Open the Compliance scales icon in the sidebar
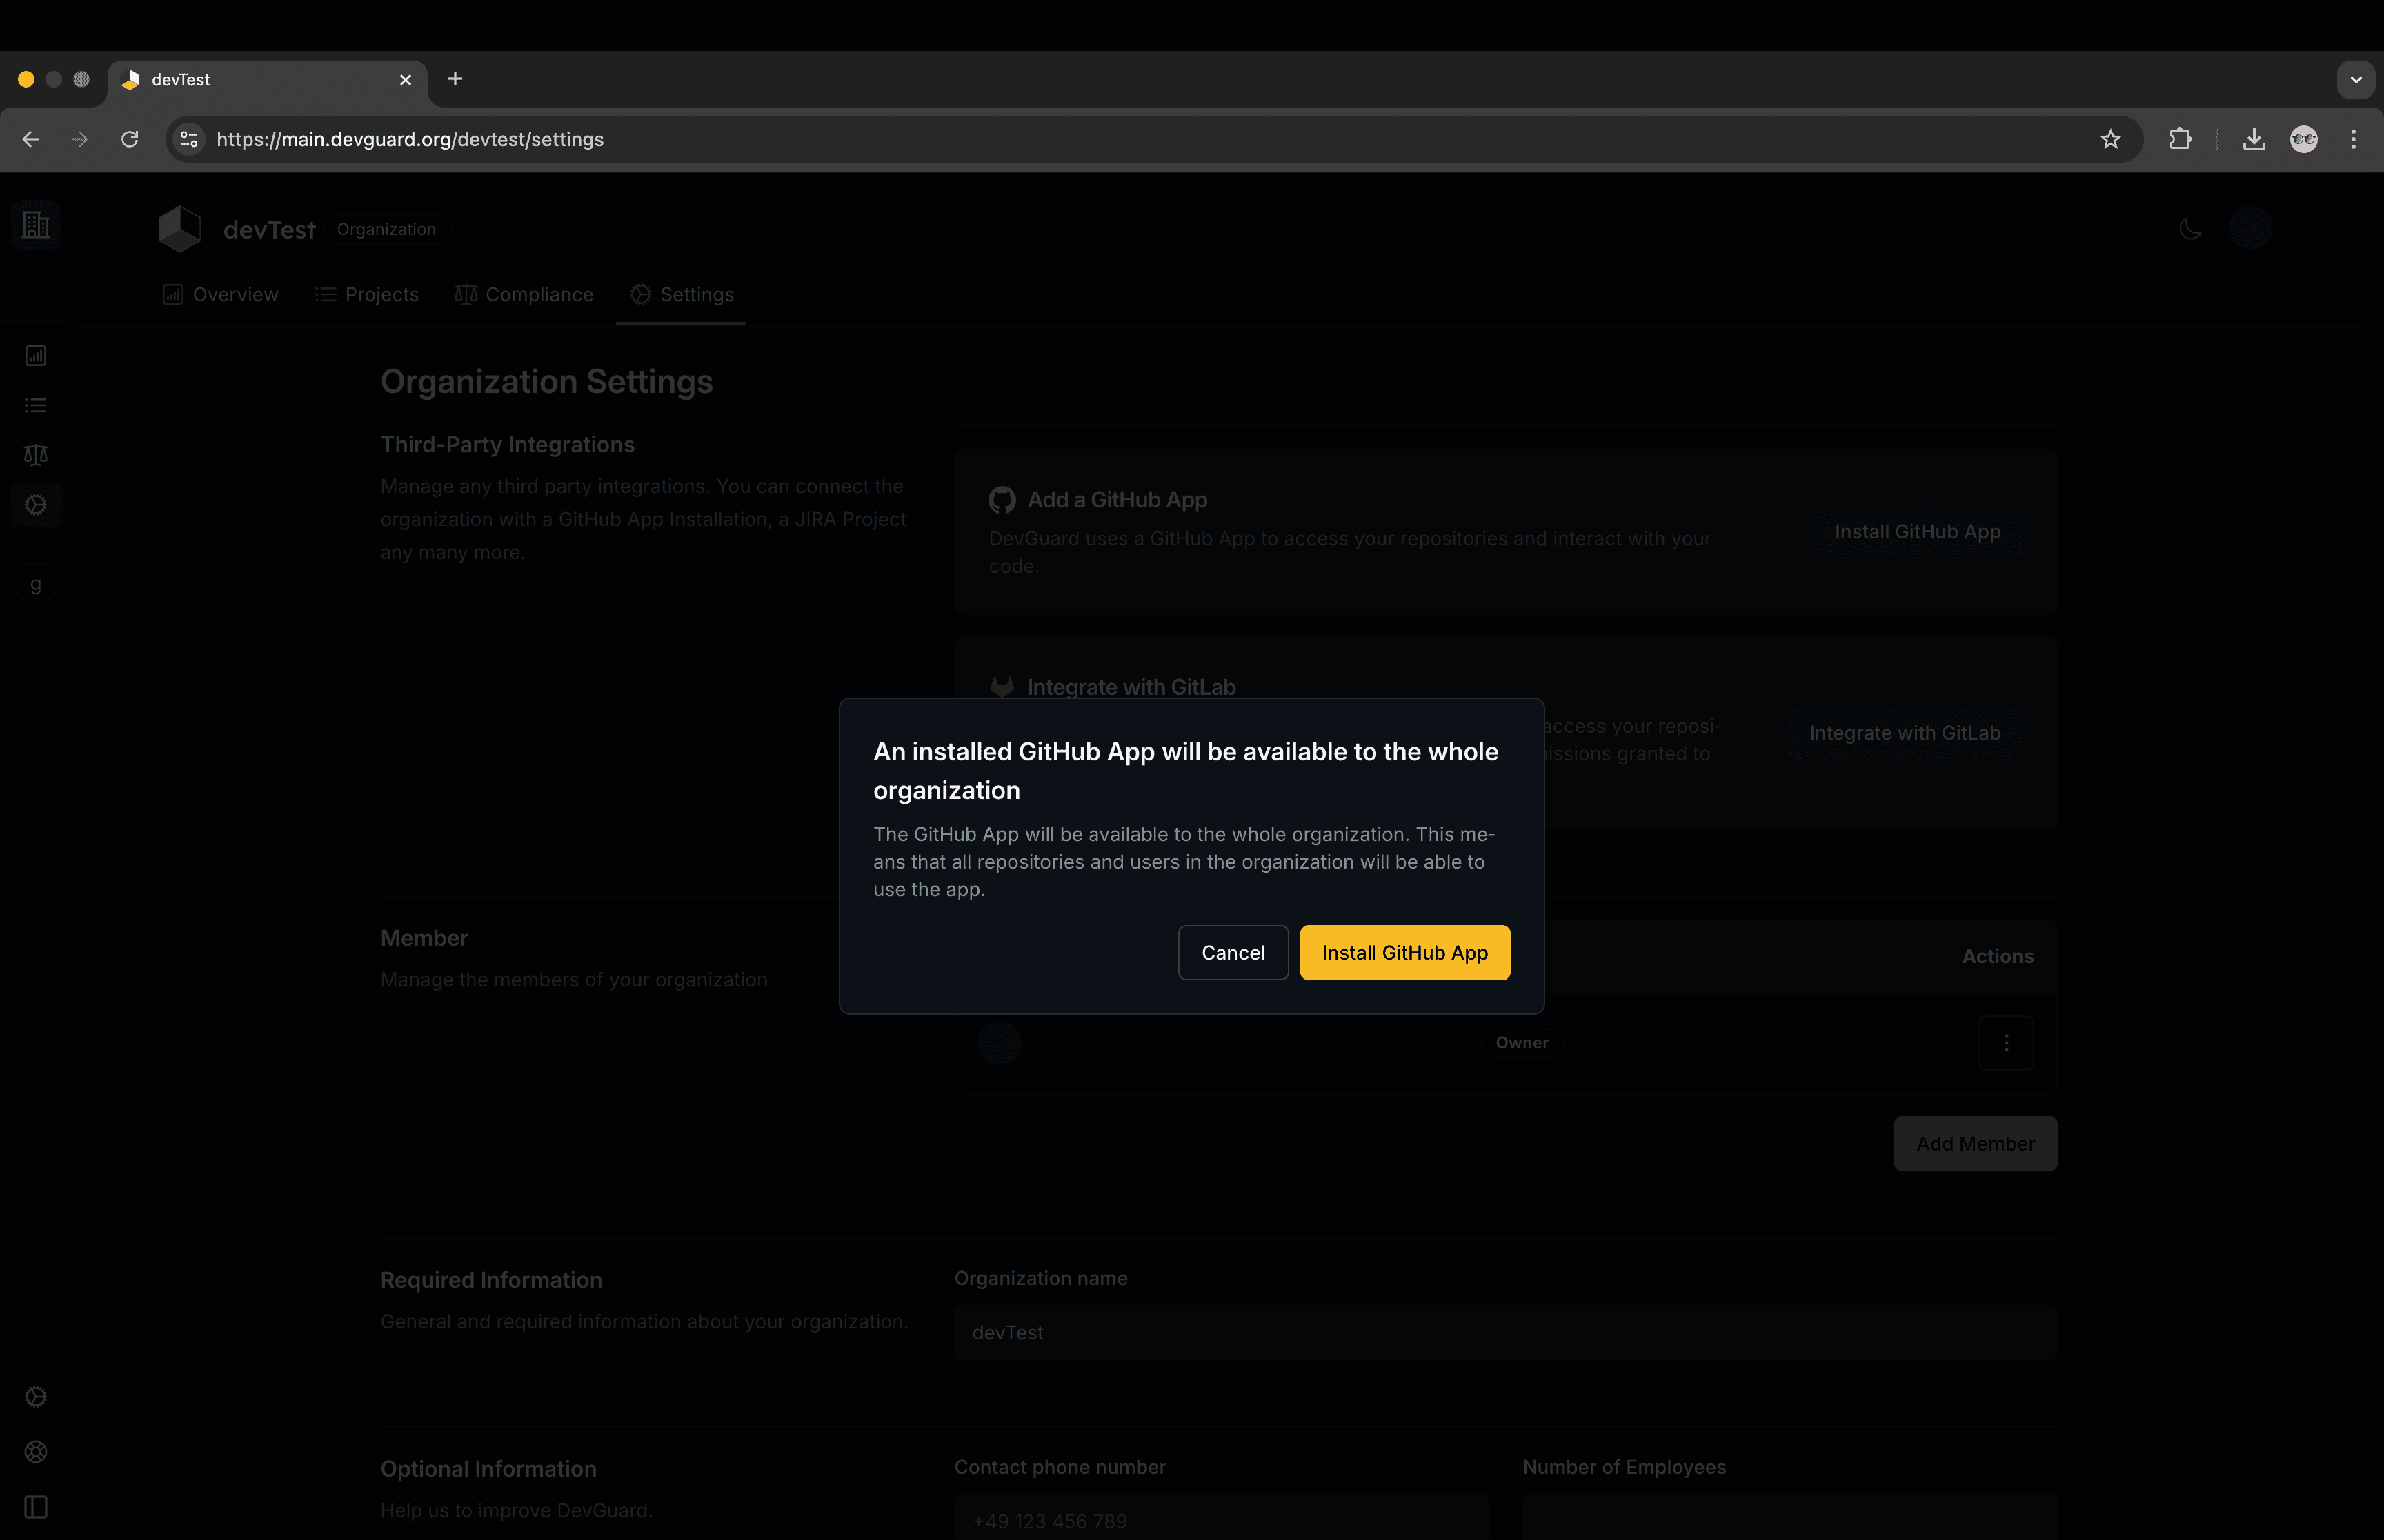Viewport: 2384px width, 1540px height. click(x=36, y=454)
